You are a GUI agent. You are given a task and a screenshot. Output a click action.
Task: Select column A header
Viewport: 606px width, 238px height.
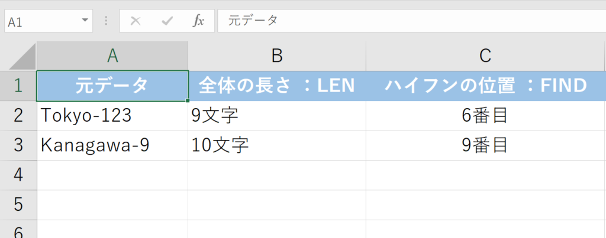tap(112, 56)
